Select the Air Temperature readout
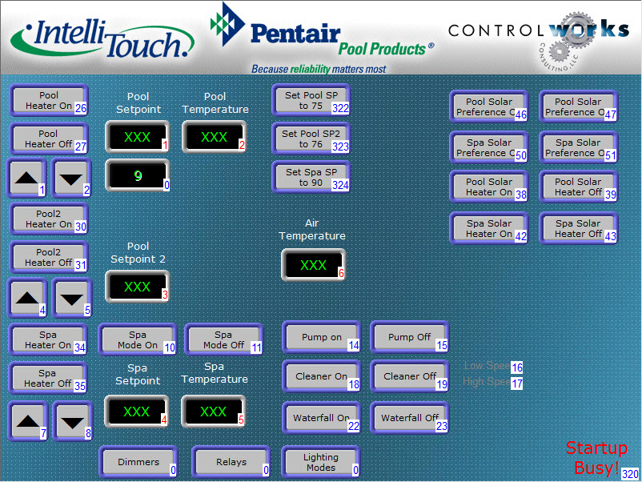 [x=313, y=265]
